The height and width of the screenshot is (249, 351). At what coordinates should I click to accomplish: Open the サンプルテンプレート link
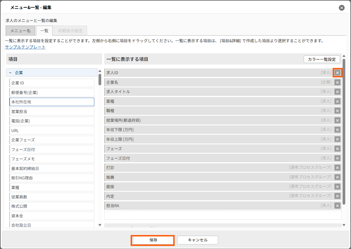[x=25, y=47]
